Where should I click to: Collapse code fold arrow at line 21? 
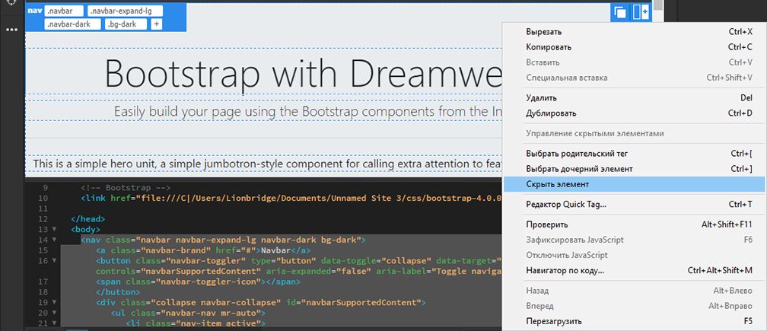54,323
